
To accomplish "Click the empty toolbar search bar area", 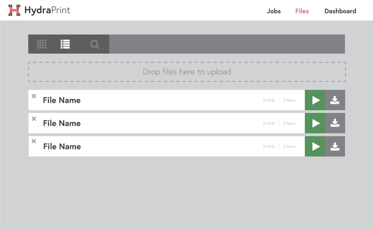I will (227, 44).
